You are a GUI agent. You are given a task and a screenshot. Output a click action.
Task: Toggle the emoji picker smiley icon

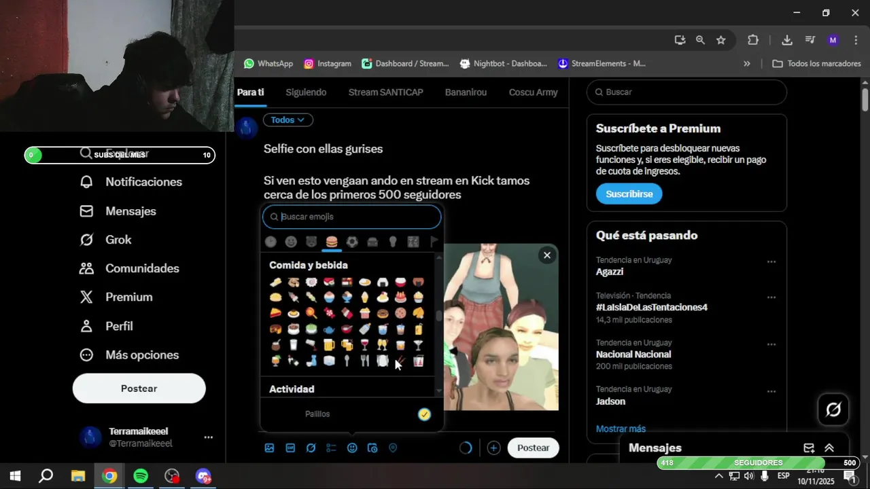(352, 448)
